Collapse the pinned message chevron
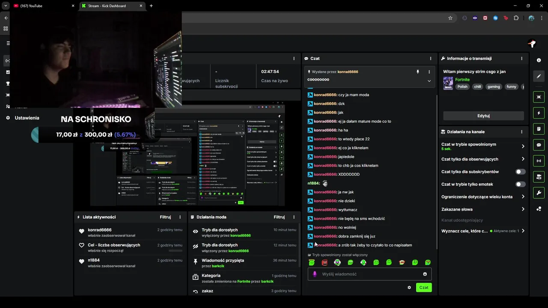The image size is (548, 308). (429, 81)
